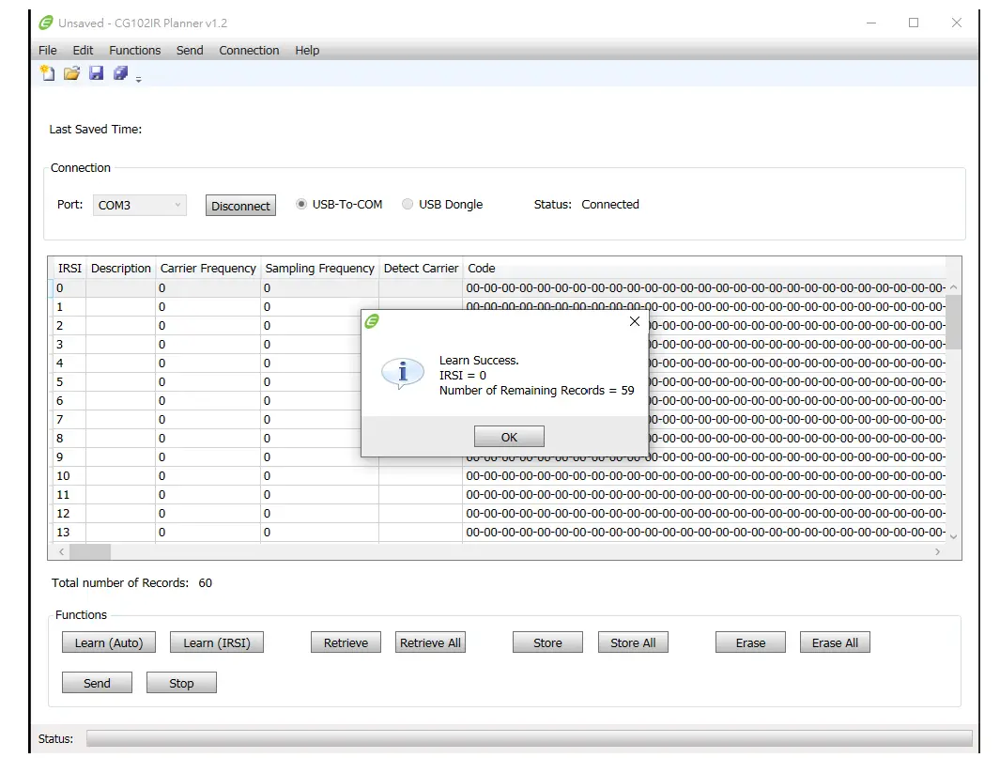This screenshot has height=758, width=1000.
Task: Open the Connection menu
Action: 249,51
